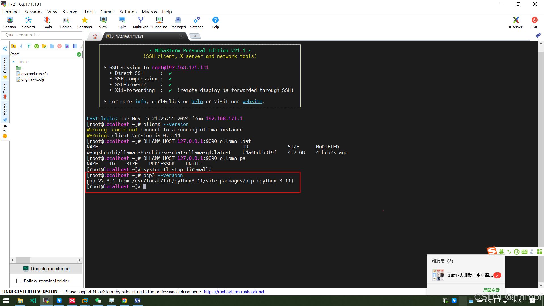The image size is (544, 306).
Task: Open the Games toolbar icon
Action: [66, 22]
